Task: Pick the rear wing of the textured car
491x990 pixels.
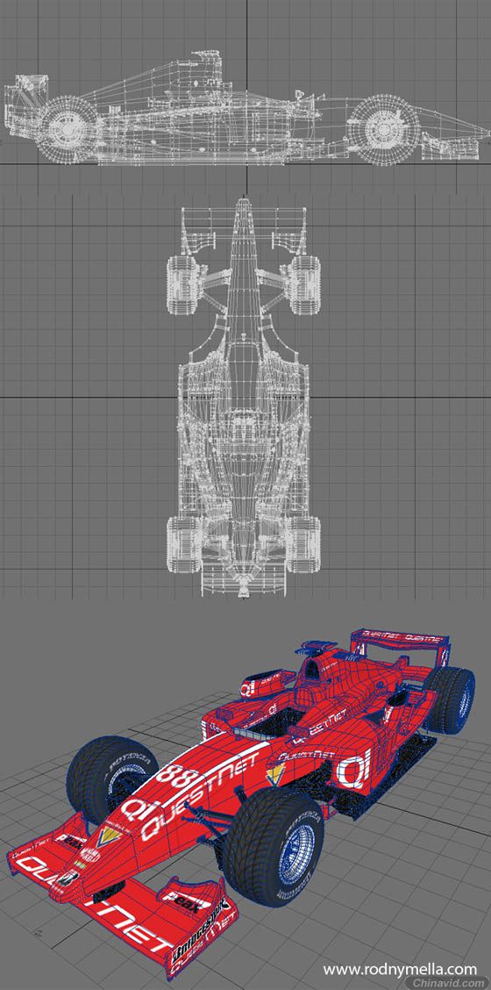Action: 402,649
